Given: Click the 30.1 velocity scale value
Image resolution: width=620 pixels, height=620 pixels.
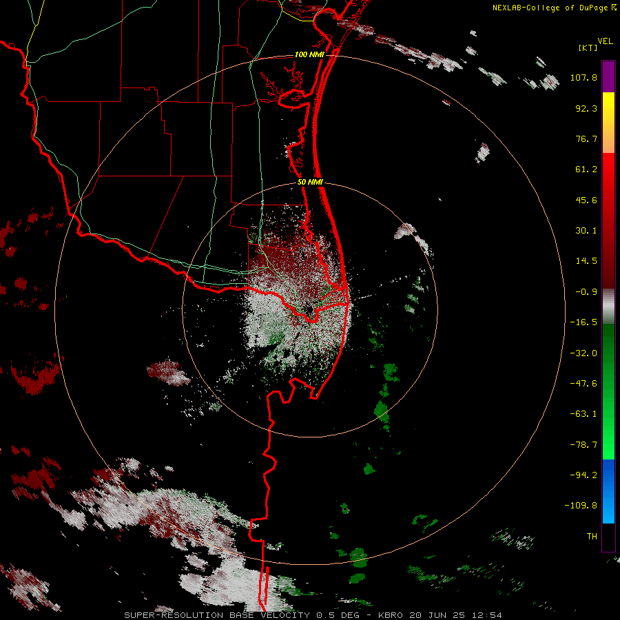Looking at the screenshot, I should 586,231.
